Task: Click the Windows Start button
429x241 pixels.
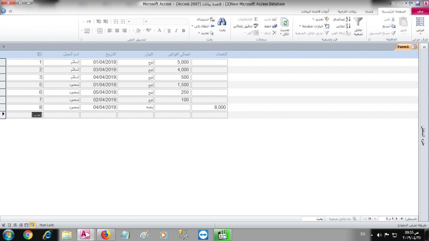Action: coord(9,235)
